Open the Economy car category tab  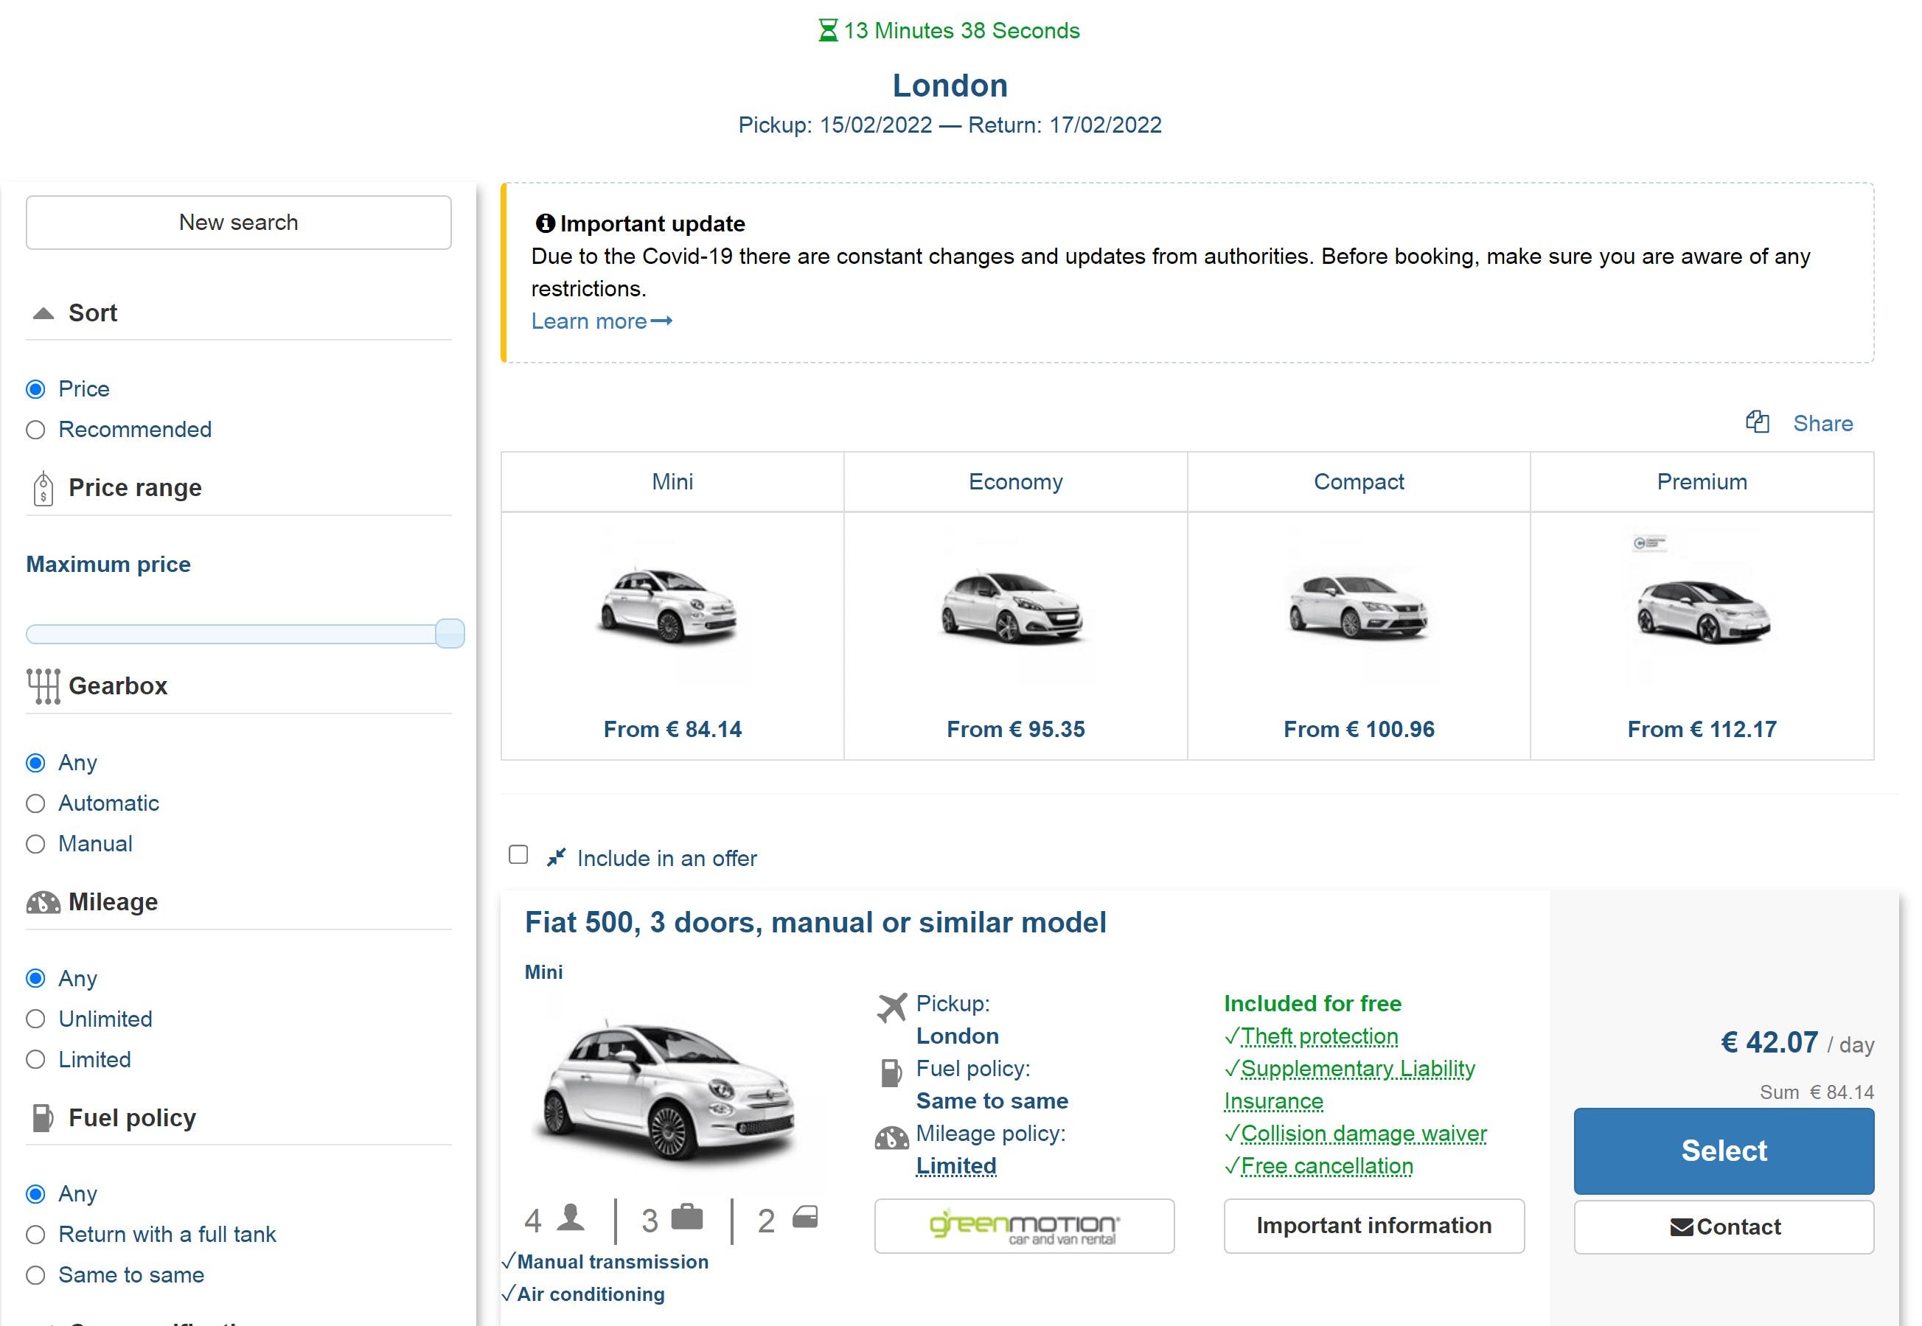pyautogui.click(x=1014, y=482)
